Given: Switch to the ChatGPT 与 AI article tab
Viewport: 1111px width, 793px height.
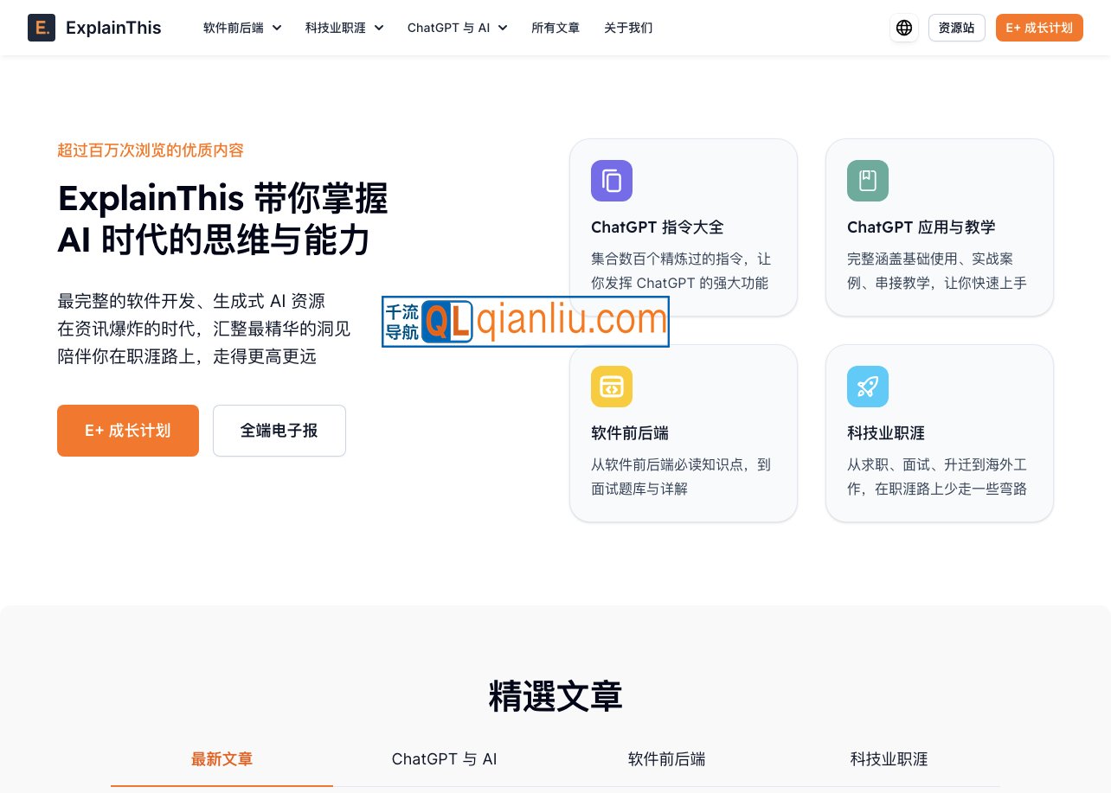Looking at the screenshot, I should [444, 759].
